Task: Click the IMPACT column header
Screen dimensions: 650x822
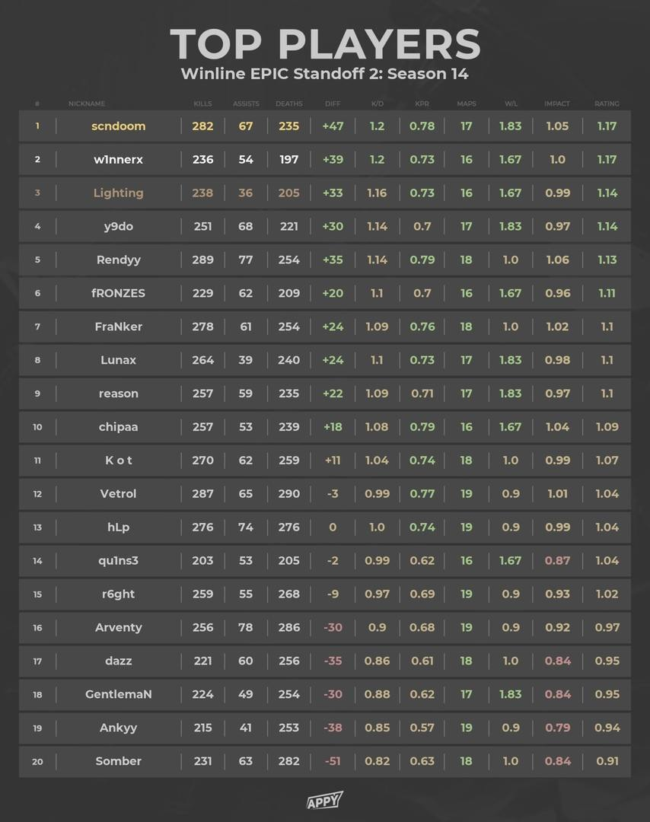Action: point(557,104)
